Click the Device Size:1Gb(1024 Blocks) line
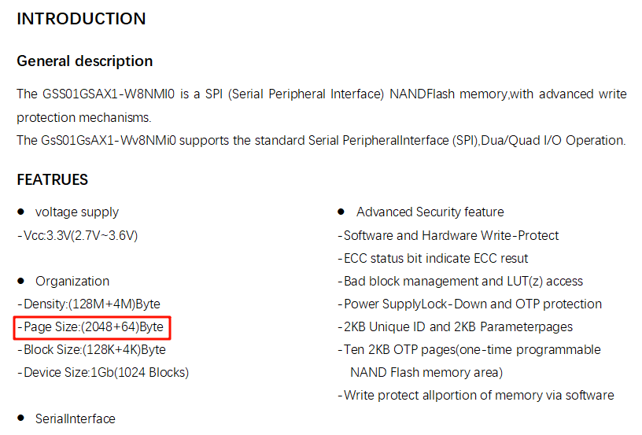 (x=103, y=373)
